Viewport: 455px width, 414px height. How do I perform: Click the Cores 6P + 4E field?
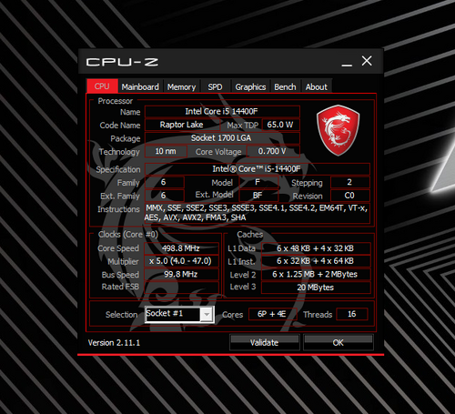(x=272, y=314)
